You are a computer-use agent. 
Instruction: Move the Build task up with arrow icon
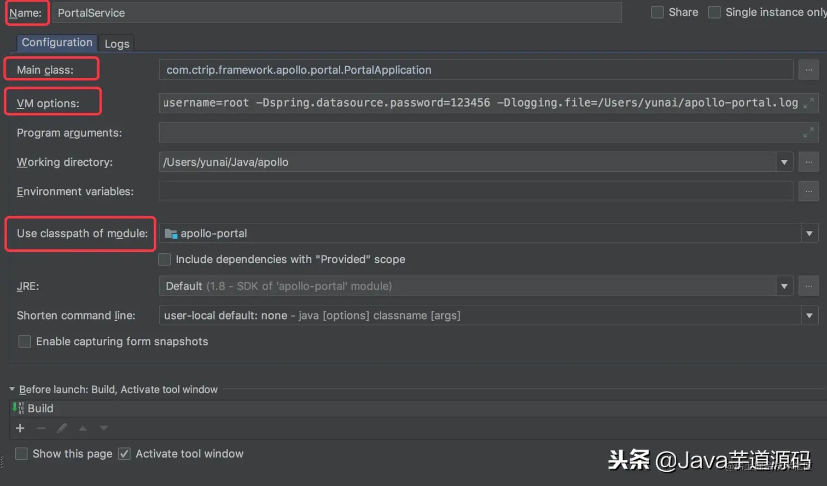[x=83, y=429]
